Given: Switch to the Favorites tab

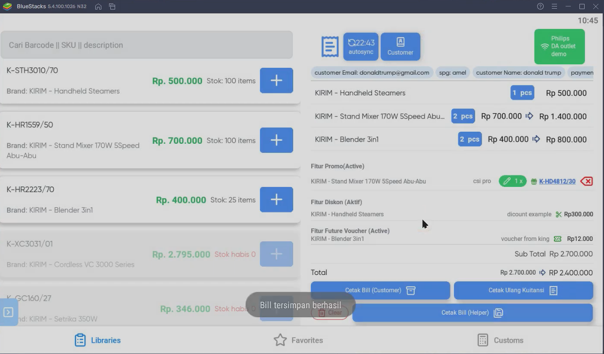Looking at the screenshot, I should (x=298, y=340).
